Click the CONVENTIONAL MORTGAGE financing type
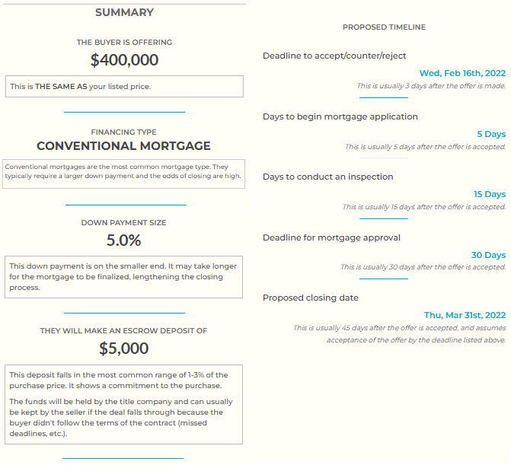This screenshot has width=511, height=465. click(x=124, y=145)
